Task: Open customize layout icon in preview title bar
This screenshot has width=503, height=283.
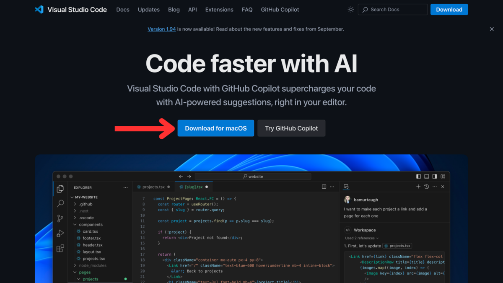Action: 443,177
